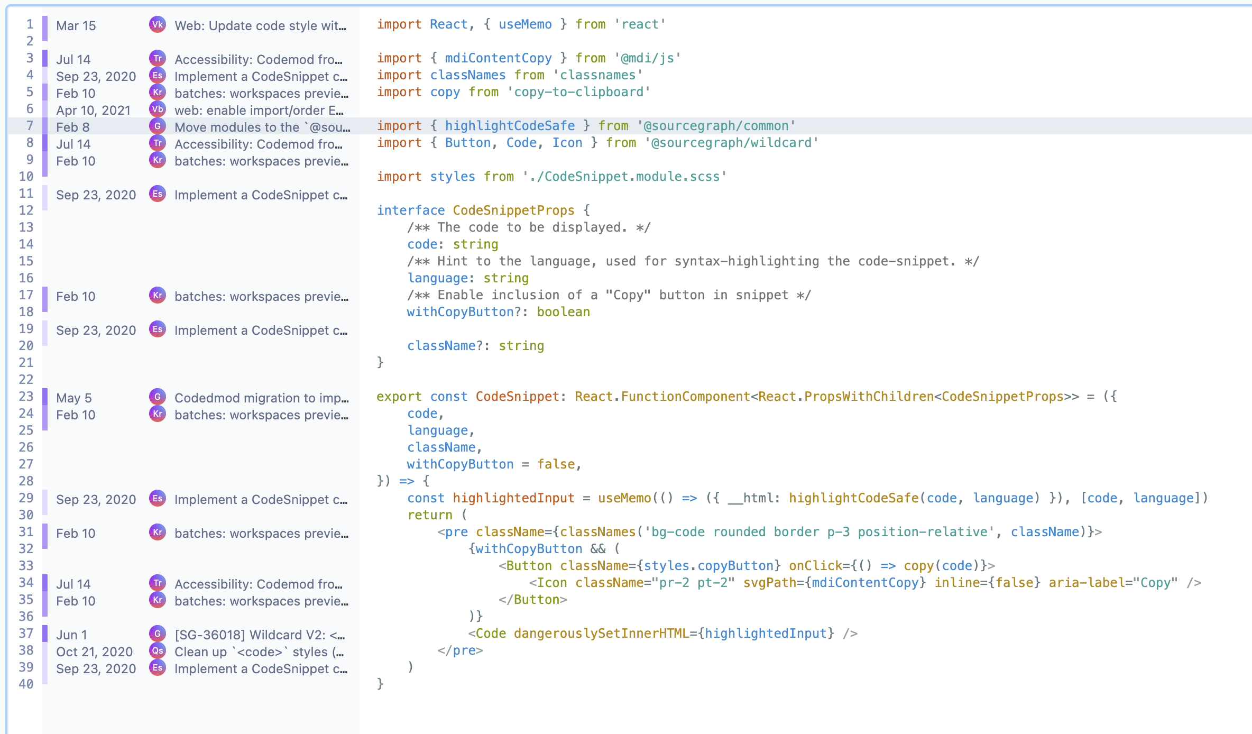
Task: Click the 'Apr 10, 2021' blame date
Action: pyautogui.click(x=94, y=110)
